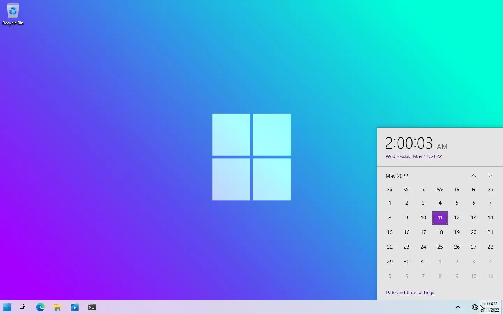Select black May 9 in the calendar
503x314 pixels.
pos(407,218)
